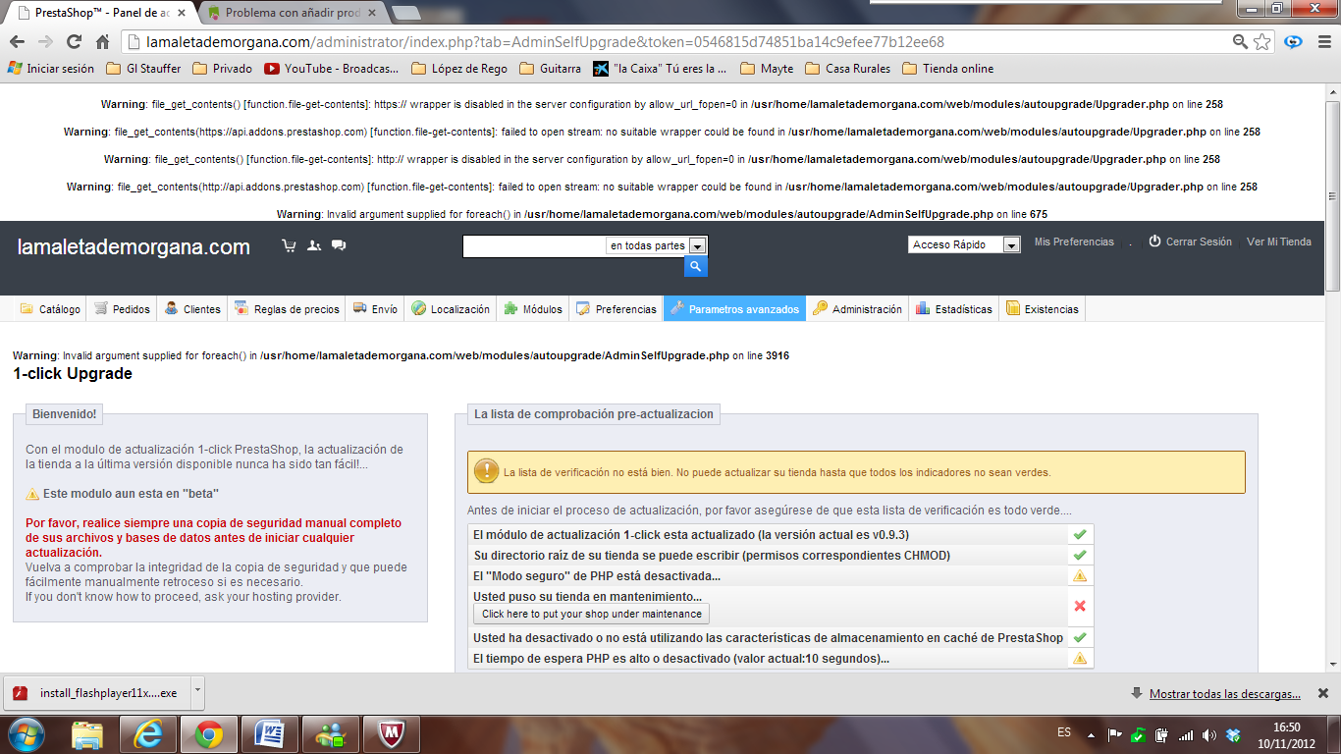Open the shopping cart icon in PrestaShop header
Image resolution: width=1341 pixels, height=754 pixels.
[289, 245]
